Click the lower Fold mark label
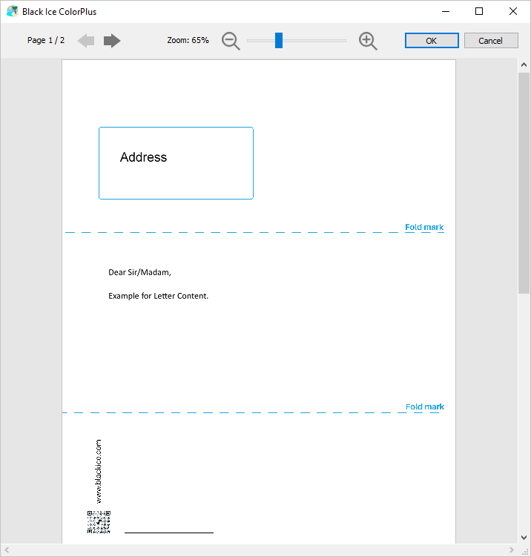531x557 pixels. (425, 406)
